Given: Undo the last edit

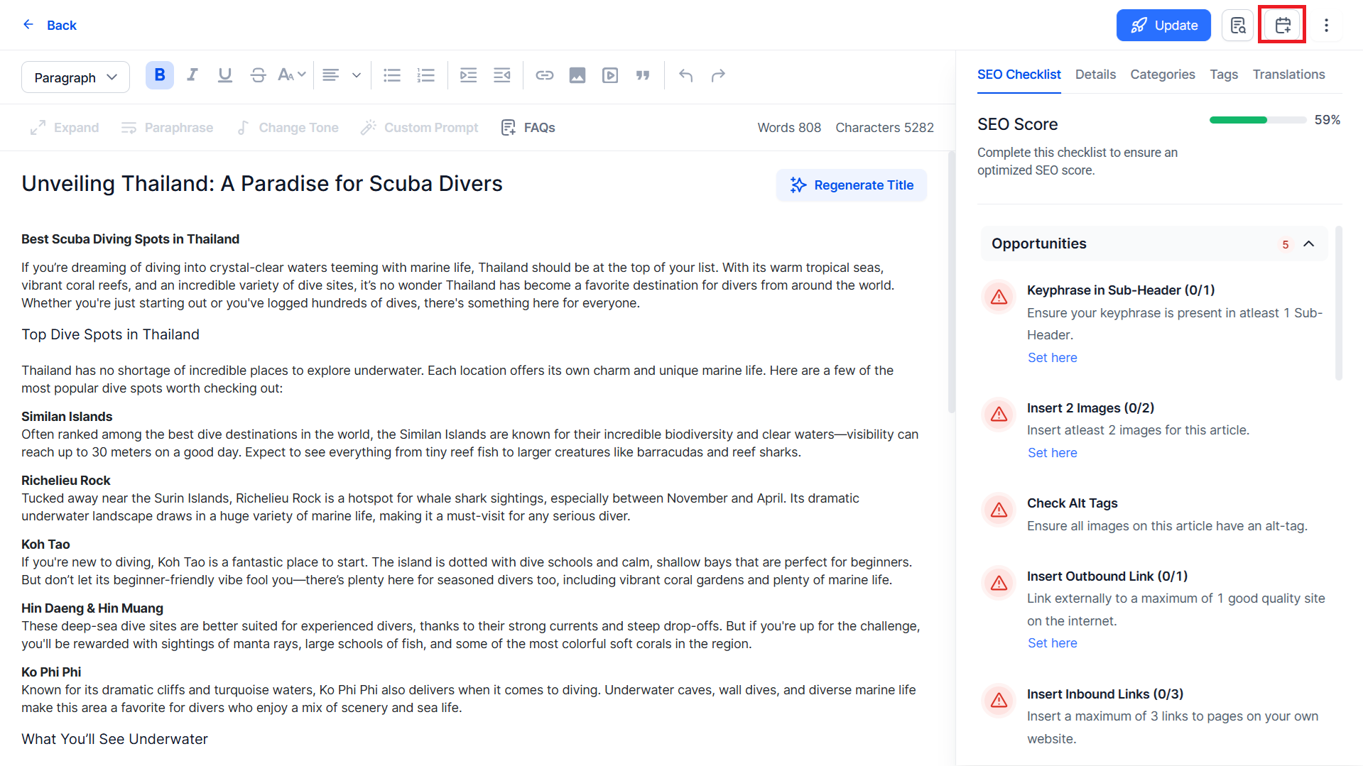Looking at the screenshot, I should pyautogui.click(x=685, y=75).
